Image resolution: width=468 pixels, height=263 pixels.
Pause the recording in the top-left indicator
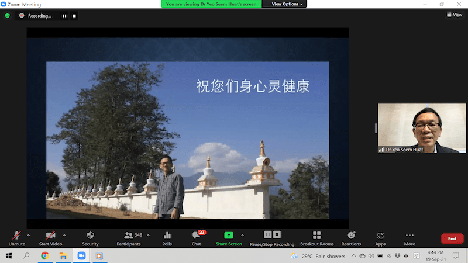(x=64, y=16)
